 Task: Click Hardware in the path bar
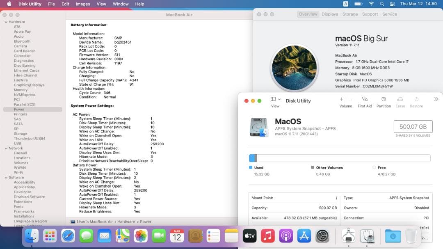(126, 222)
